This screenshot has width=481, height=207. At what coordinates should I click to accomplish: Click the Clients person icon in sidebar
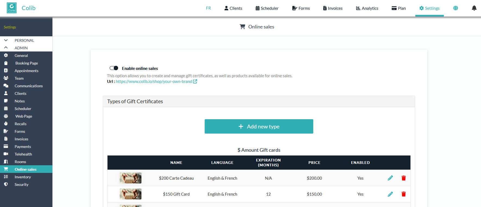pos(6,93)
